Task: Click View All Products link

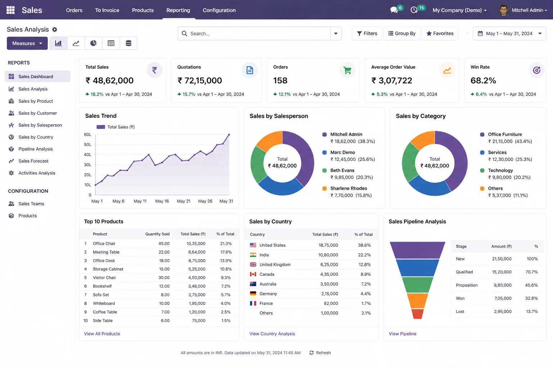Action: [x=102, y=334]
